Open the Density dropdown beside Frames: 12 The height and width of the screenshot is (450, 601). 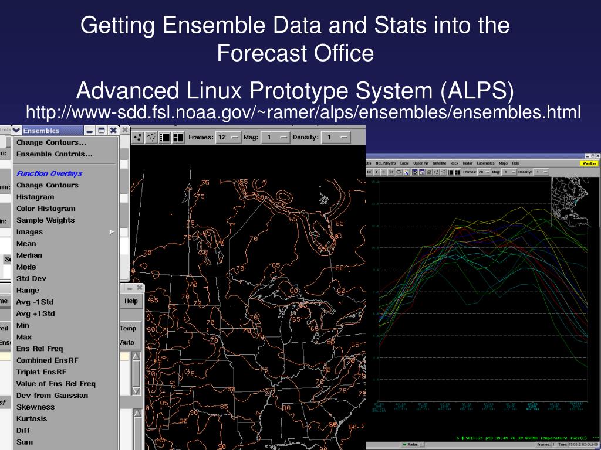336,137
